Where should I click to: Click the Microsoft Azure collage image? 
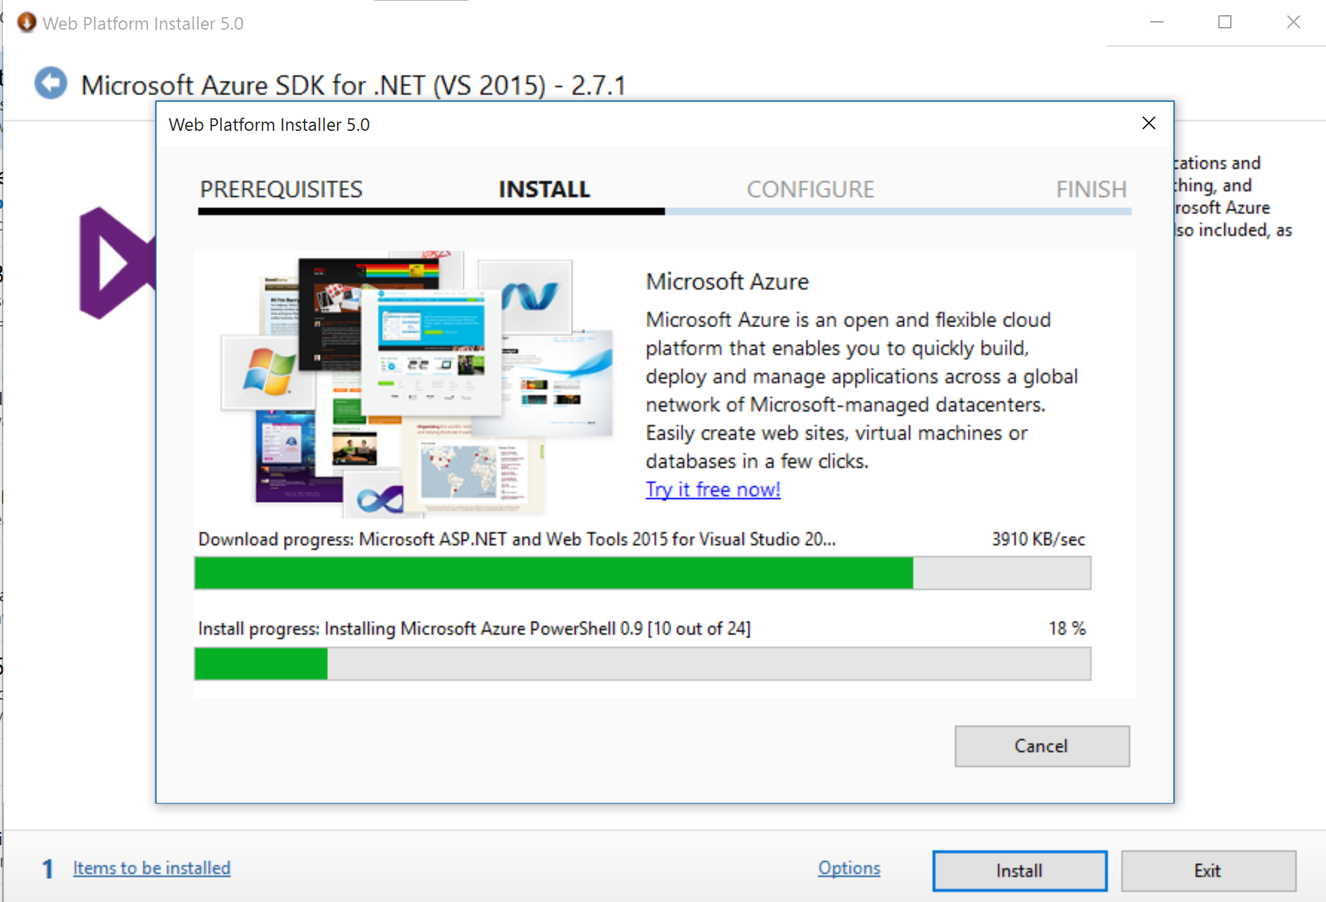tap(416, 383)
